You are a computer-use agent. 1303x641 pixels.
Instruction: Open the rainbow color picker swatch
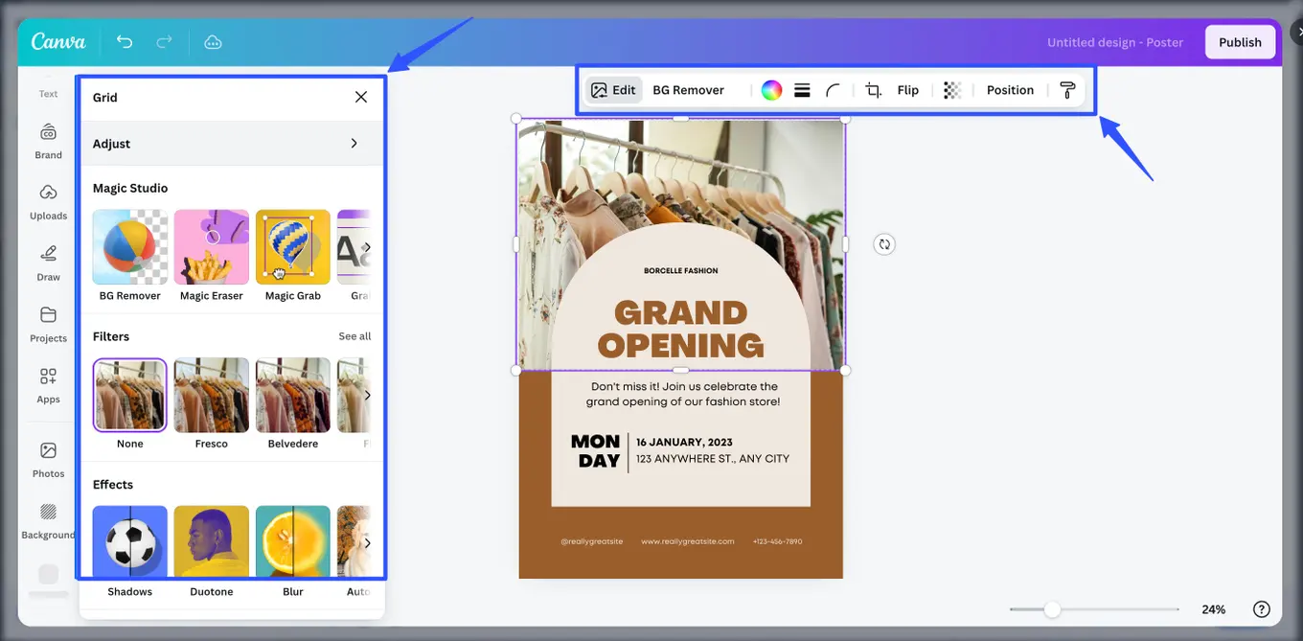(771, 90)
